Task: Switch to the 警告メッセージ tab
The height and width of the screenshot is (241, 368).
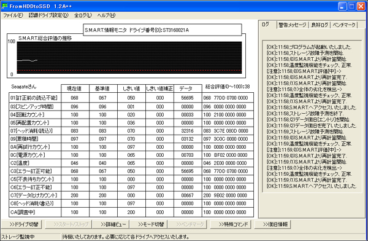Action: 293,25
